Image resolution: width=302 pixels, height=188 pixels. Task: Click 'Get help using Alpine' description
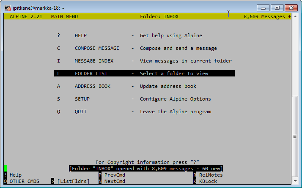pos(171,35)
